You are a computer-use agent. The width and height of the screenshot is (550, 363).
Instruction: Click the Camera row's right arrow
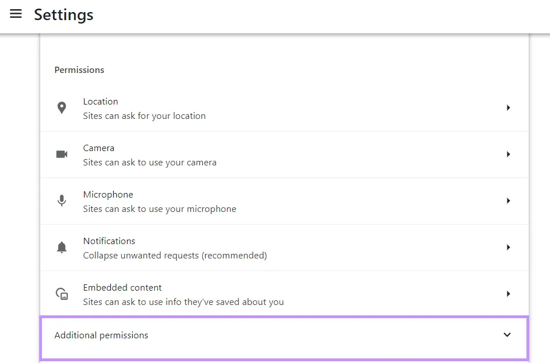pos(508,154)
